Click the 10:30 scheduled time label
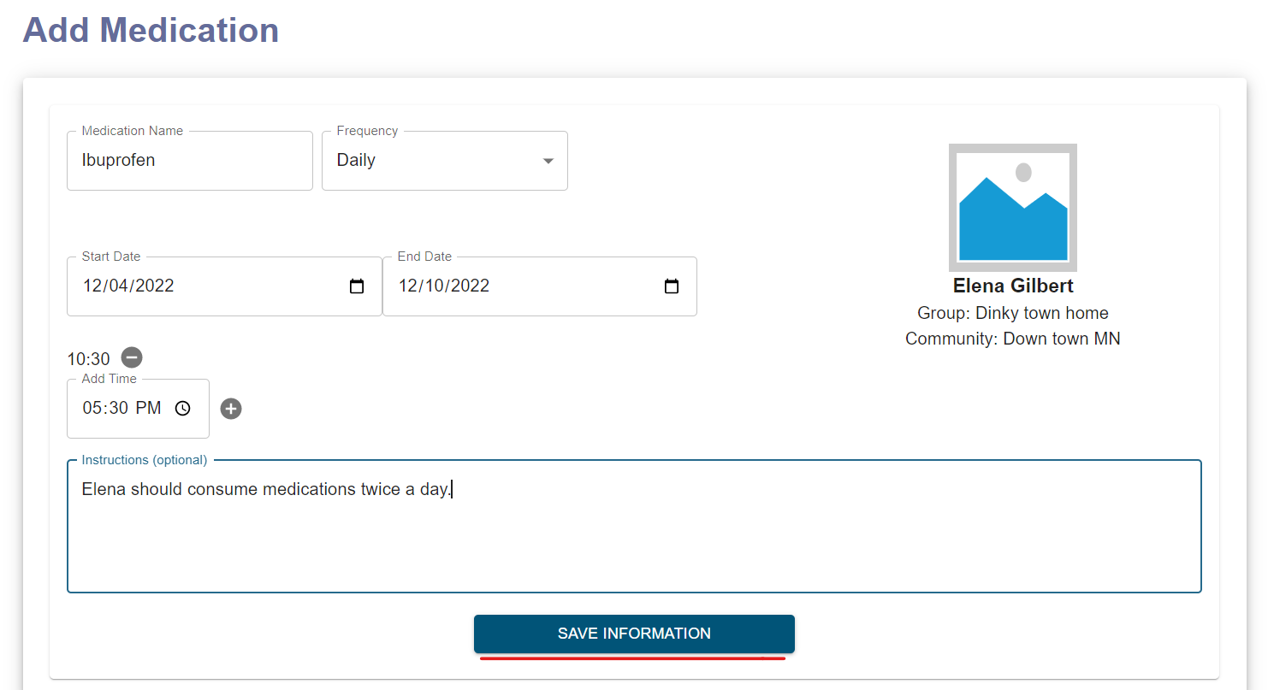The width and height of the screenshot is (1268, 690). 88,358
